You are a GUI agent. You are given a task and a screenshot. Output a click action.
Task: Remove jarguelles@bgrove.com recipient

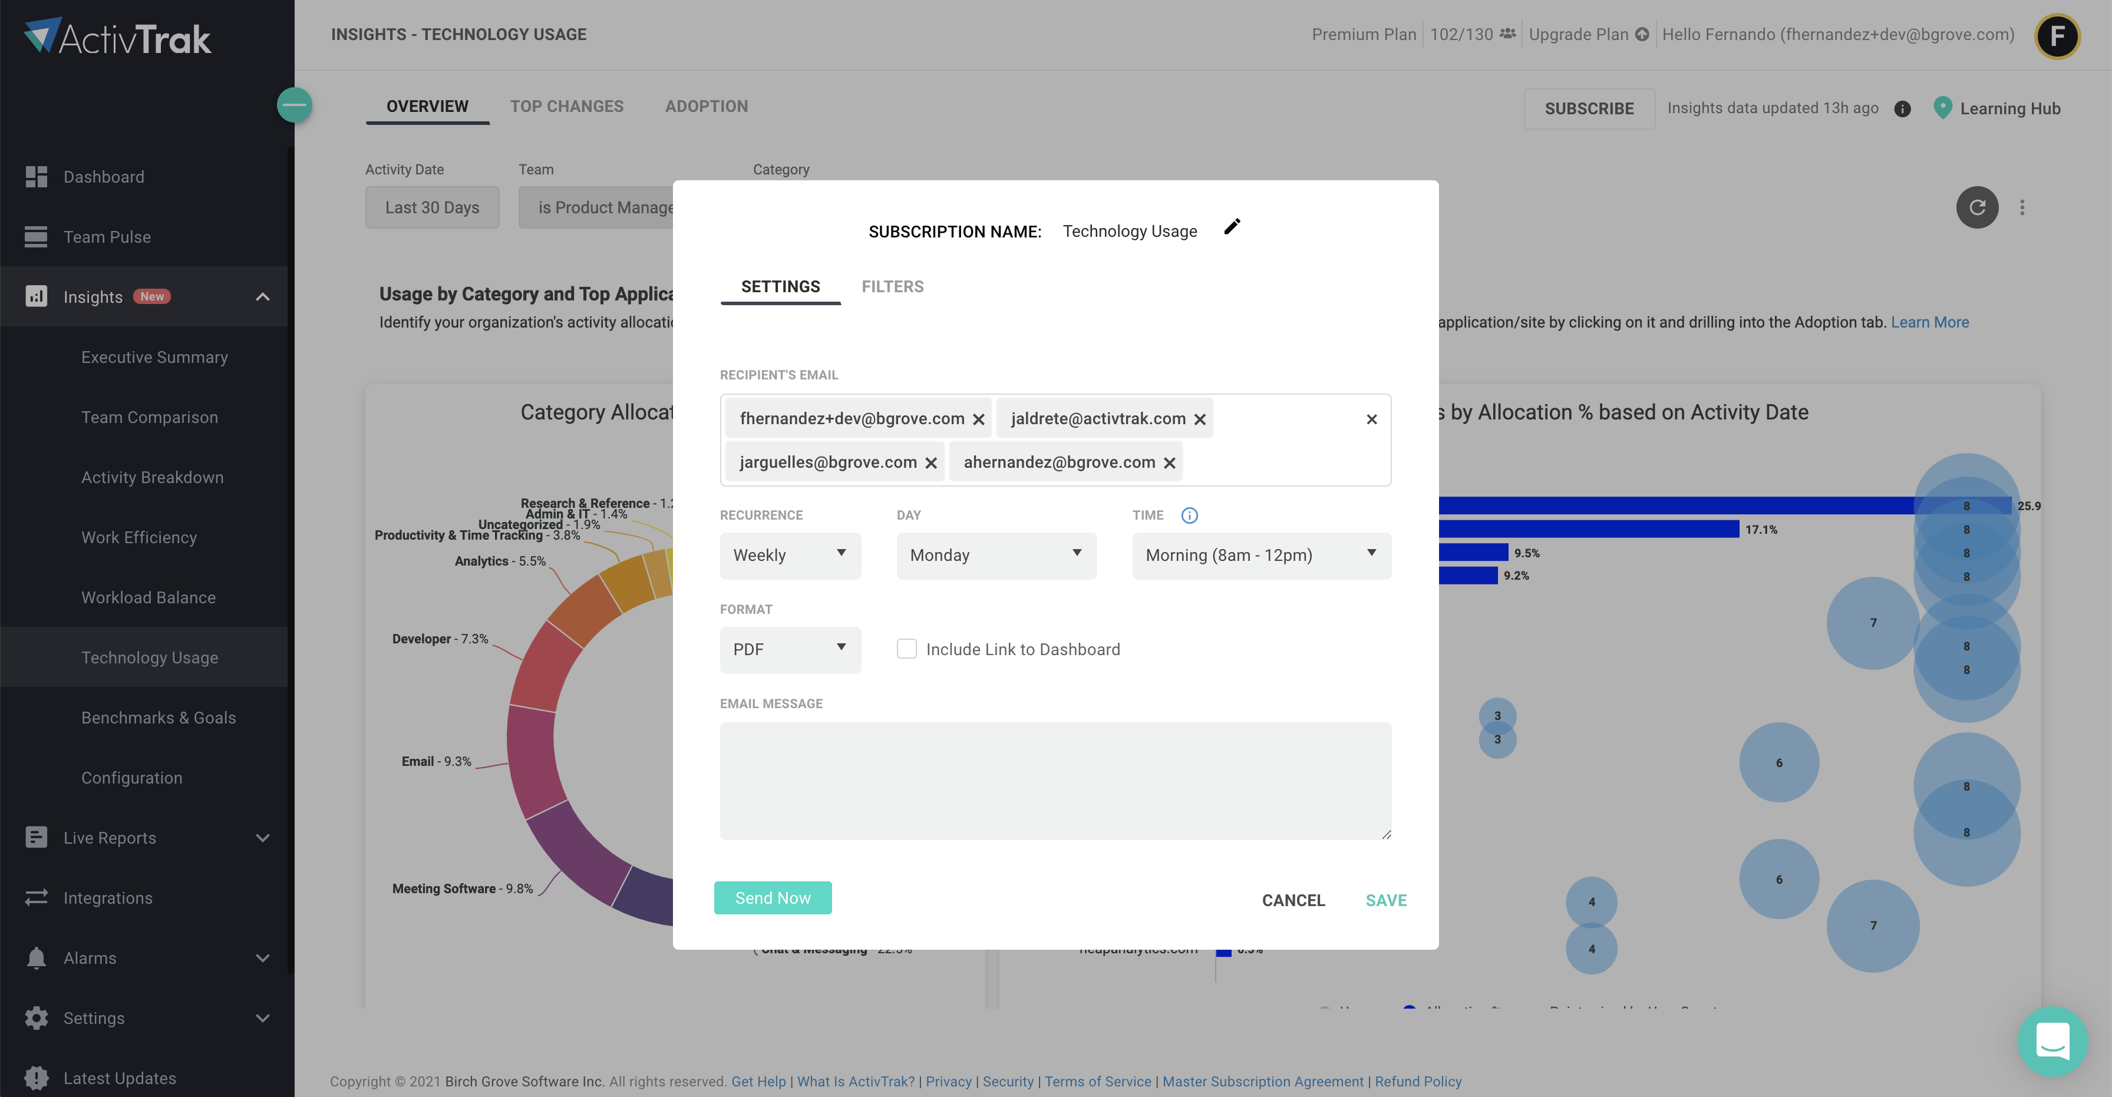(x=930, y=463)
